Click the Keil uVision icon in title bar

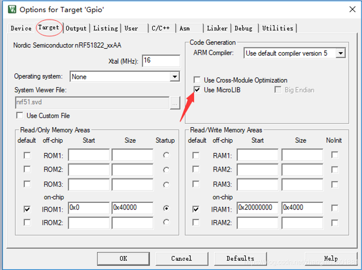click(x=12, y=9)
